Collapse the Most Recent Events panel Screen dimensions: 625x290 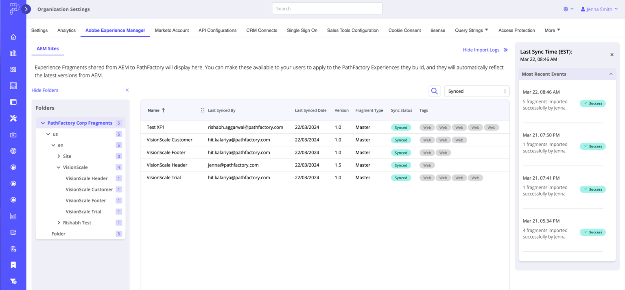(x=611, y=74)
